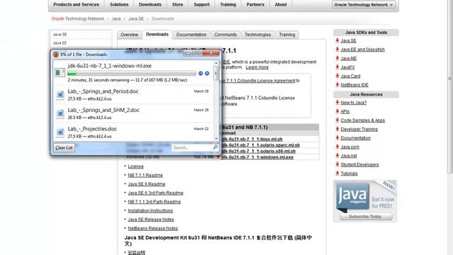Open the Store menu
453x255 pixels.
click(178, 5)
